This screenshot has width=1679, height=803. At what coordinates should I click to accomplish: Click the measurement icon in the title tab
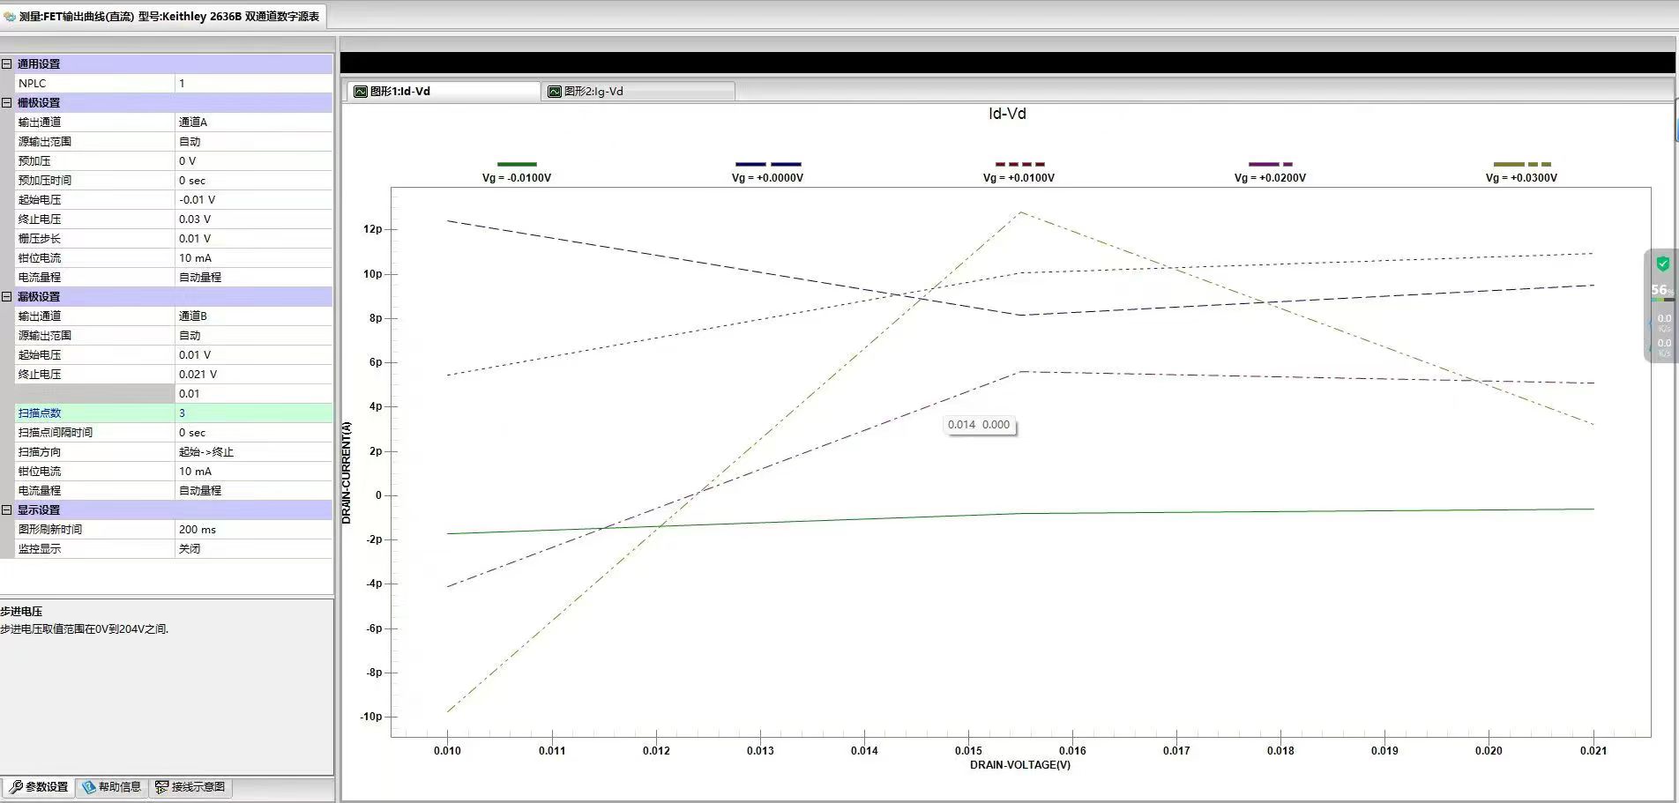coord(10,17)
